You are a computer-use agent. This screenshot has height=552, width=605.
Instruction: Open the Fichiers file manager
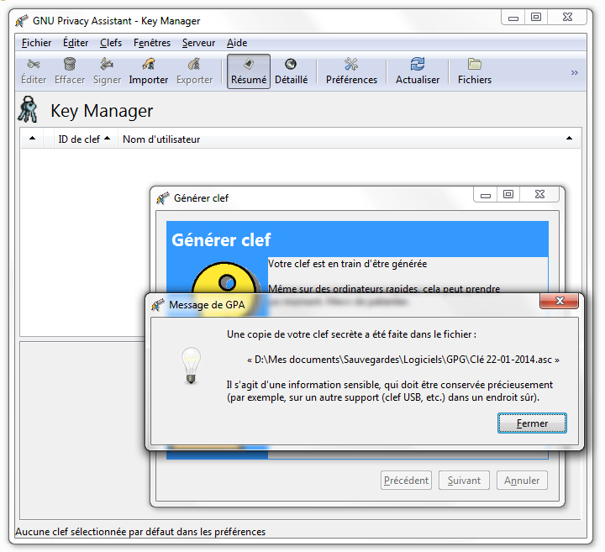[x=475, y=71]
